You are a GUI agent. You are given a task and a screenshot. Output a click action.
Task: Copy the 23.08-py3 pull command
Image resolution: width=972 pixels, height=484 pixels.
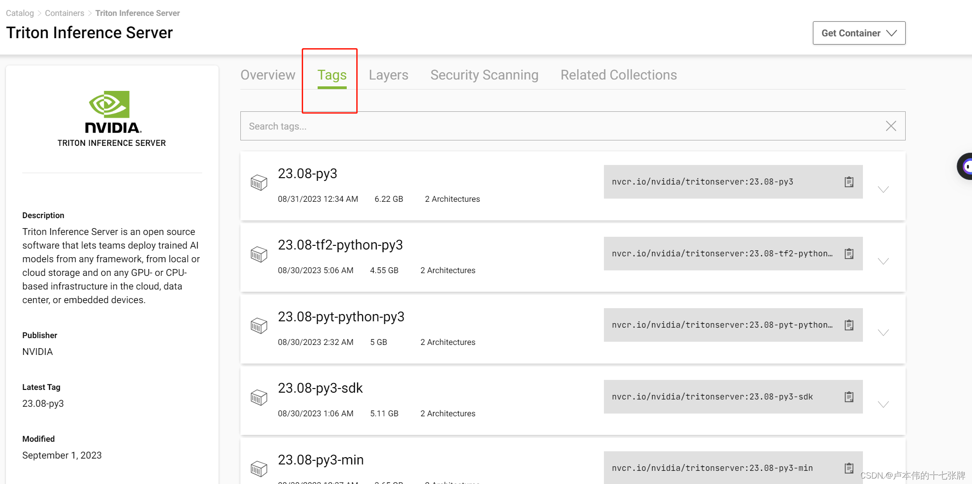pos(849,182)
